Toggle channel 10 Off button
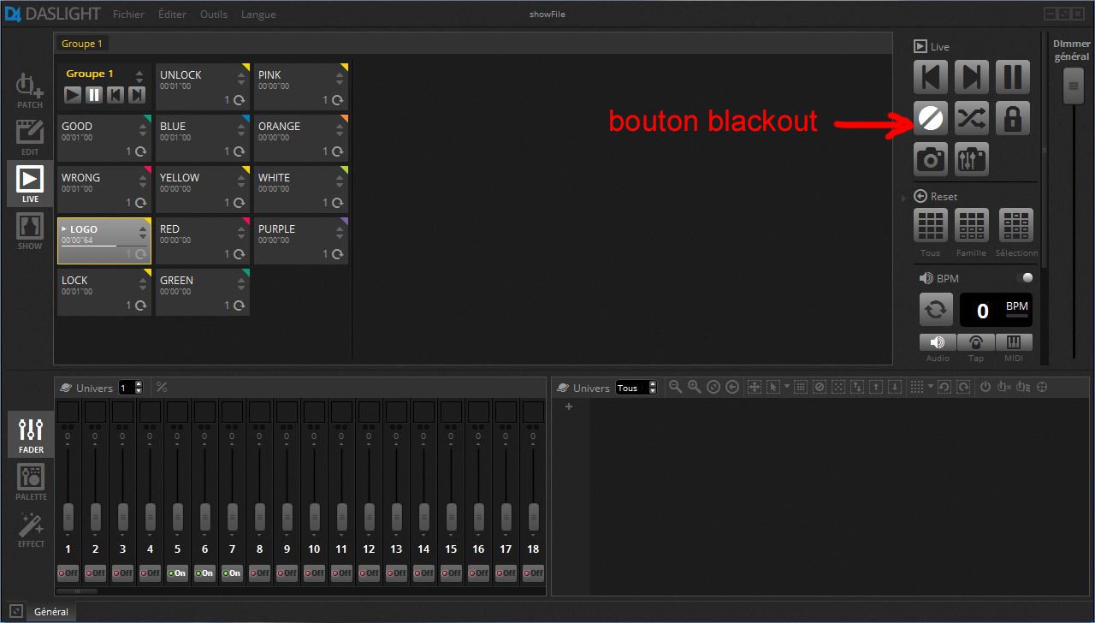The width and height of the screenshot is (1095, 623). click(314, 573)
